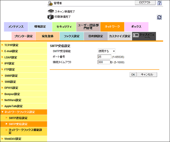Click the OK button
Screen dimensions: 170x142
point(133,75)
